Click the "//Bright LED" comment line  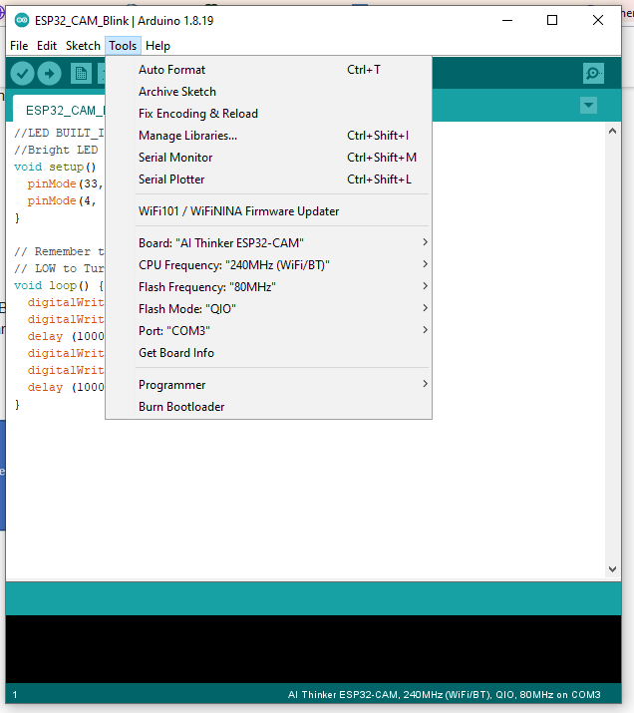click(x=56, y=150)
